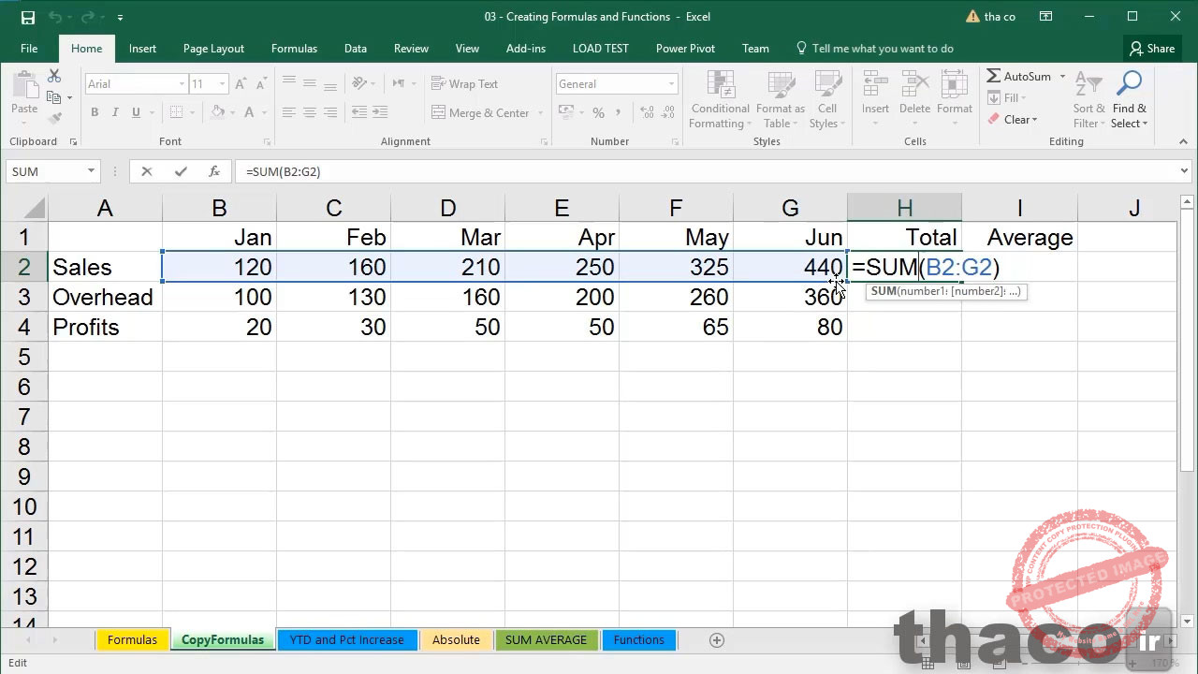1198x674 pixels.
Task: Click the Share button
Action: pyautogui.click(x=1151, y=49)
